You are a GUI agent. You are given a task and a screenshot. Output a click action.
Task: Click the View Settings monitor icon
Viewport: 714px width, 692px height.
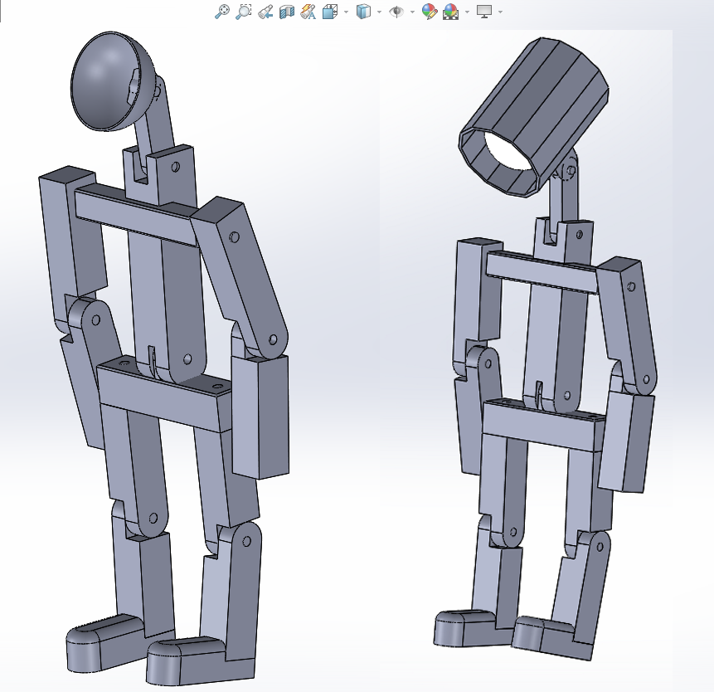click(x=484, y=12)
